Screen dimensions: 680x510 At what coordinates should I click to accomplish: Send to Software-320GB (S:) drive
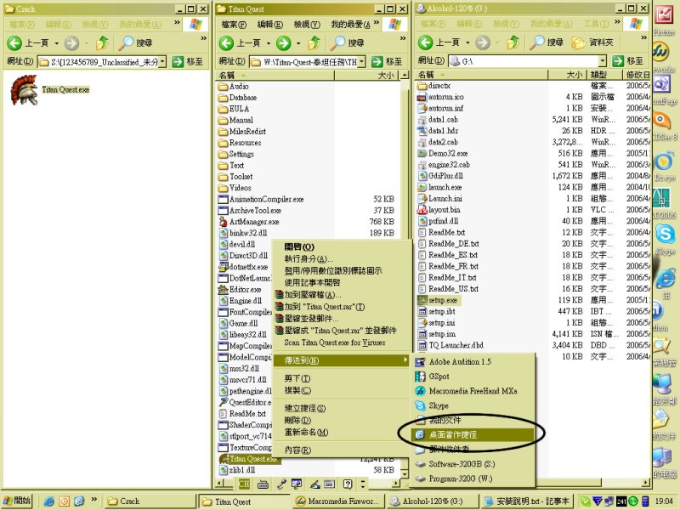coord(473,464)
